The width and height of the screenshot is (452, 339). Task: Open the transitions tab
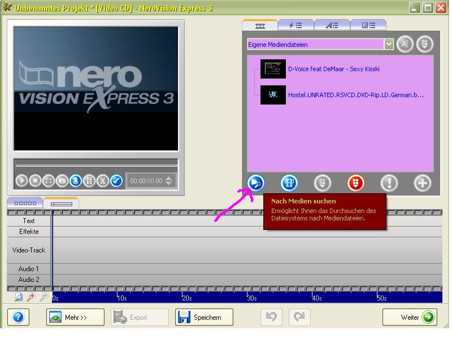[368, 25]
